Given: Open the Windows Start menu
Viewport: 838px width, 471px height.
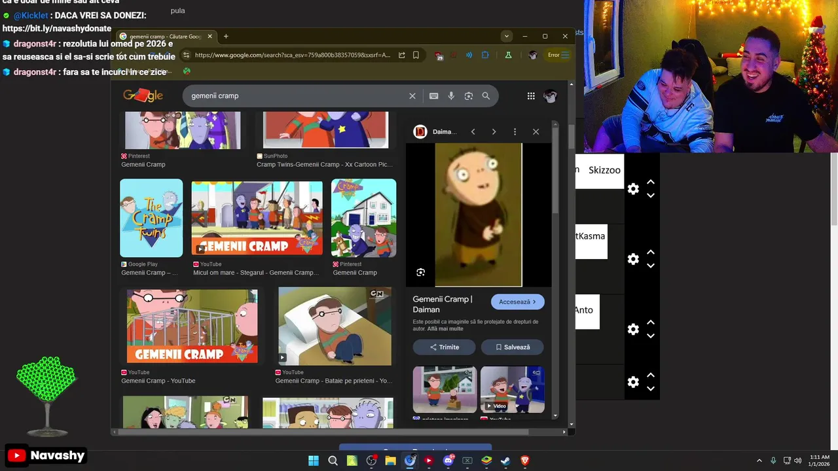Looking at the screenshot, I should click(x=314, y=461).
